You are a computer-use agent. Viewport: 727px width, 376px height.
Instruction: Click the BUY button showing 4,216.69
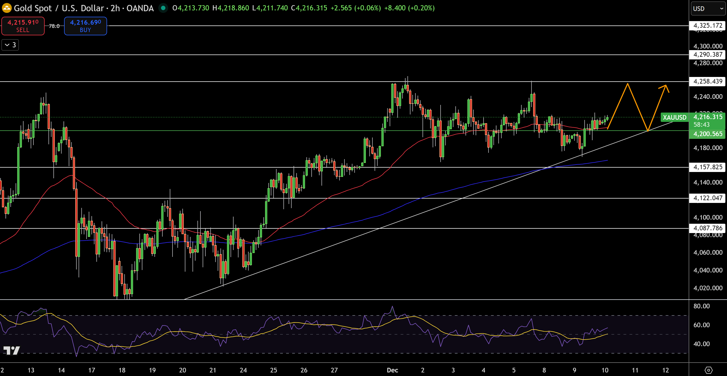tap(85, 26)
